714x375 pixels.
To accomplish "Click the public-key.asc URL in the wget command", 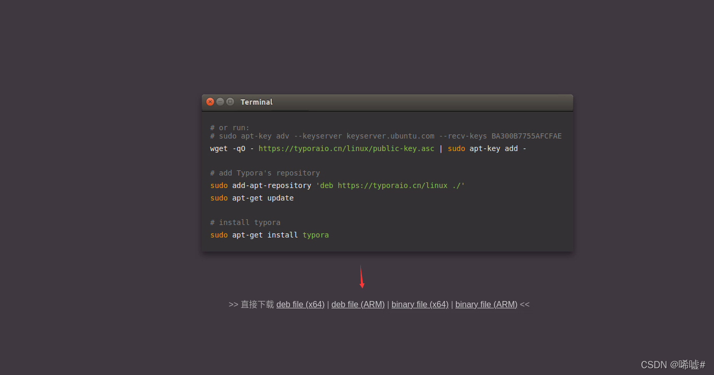I will [x=346, y=148].
